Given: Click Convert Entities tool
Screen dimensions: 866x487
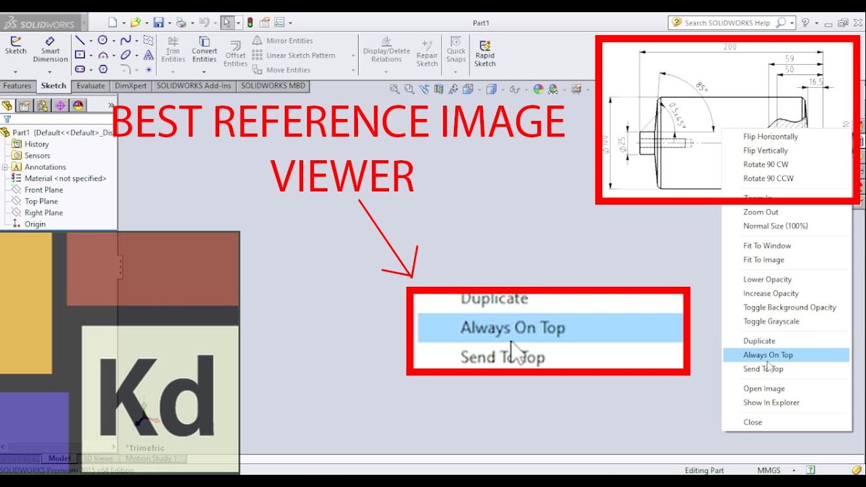Looking at the screenshot, I should (204, 49).
